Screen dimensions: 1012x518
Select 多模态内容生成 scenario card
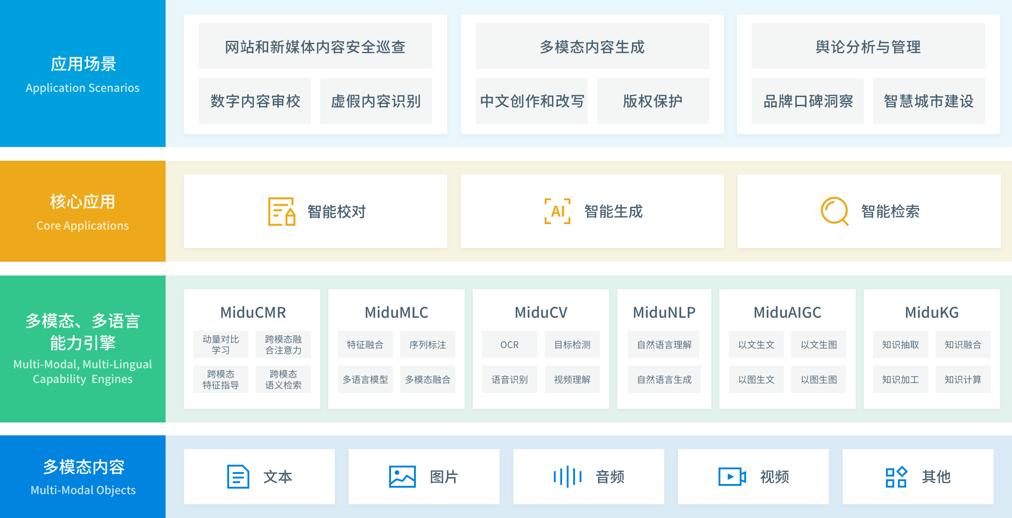point(592,45)
